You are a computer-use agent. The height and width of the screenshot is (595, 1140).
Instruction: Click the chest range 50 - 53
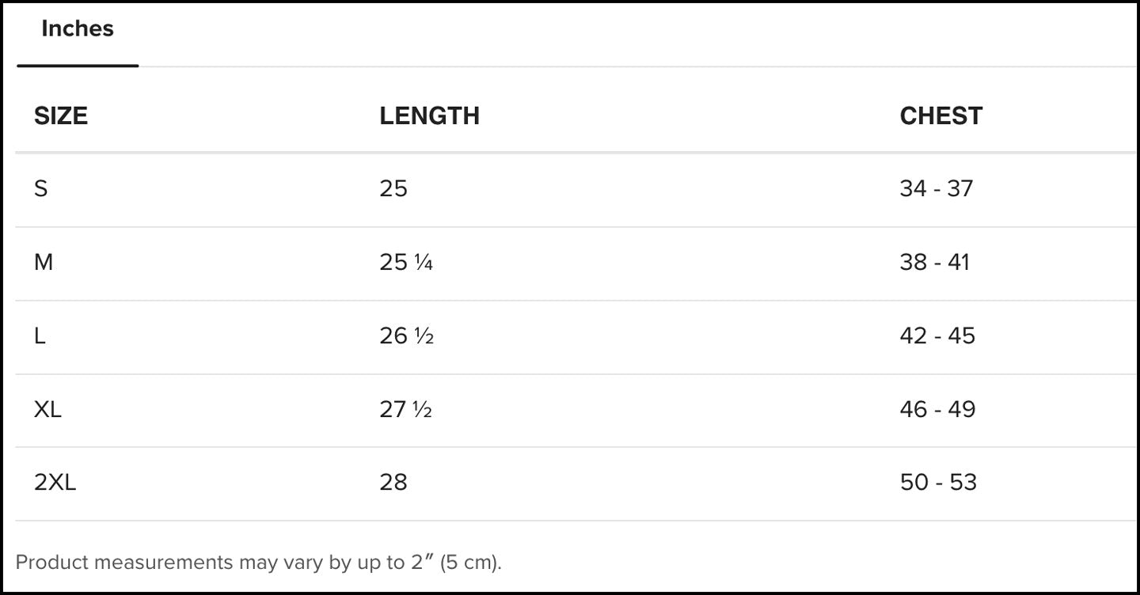pyautogui.click(x=939, y=482)
